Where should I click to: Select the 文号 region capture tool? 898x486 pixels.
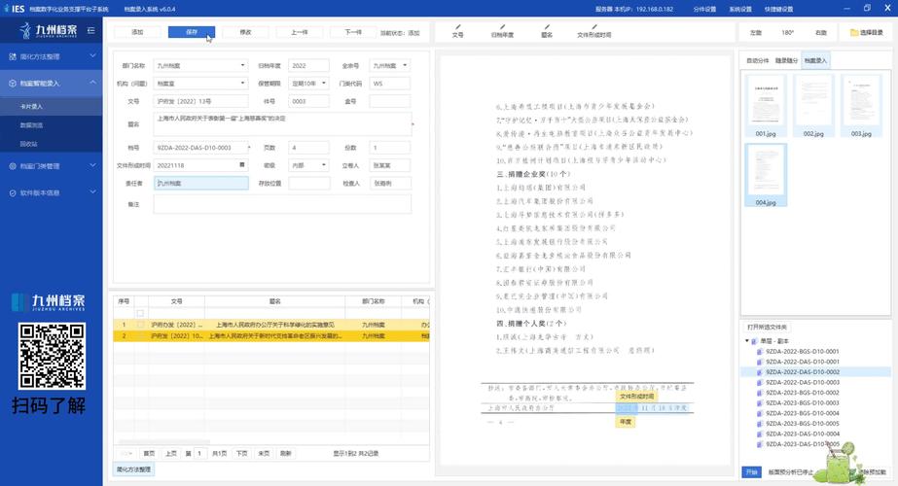coord(458,32)
